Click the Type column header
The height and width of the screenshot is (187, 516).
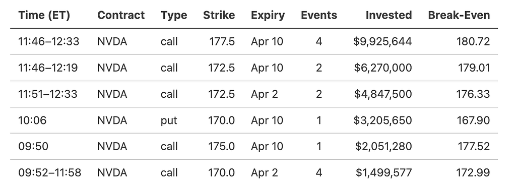(x=174, y=15)
